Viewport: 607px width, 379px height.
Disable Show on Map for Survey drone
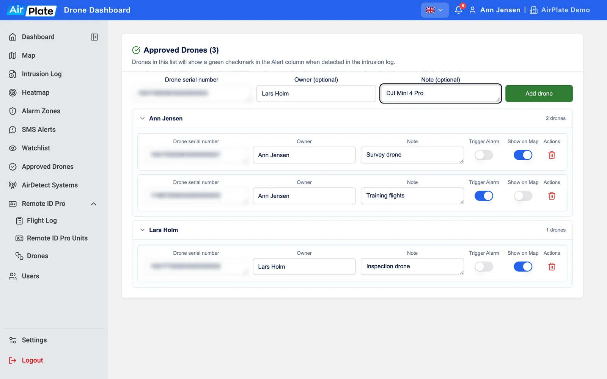523,155
